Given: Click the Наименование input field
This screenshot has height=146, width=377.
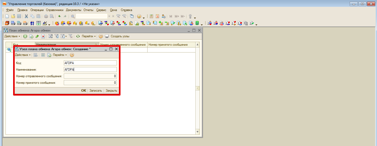Looking at the screenshot, I should [90, 70].
